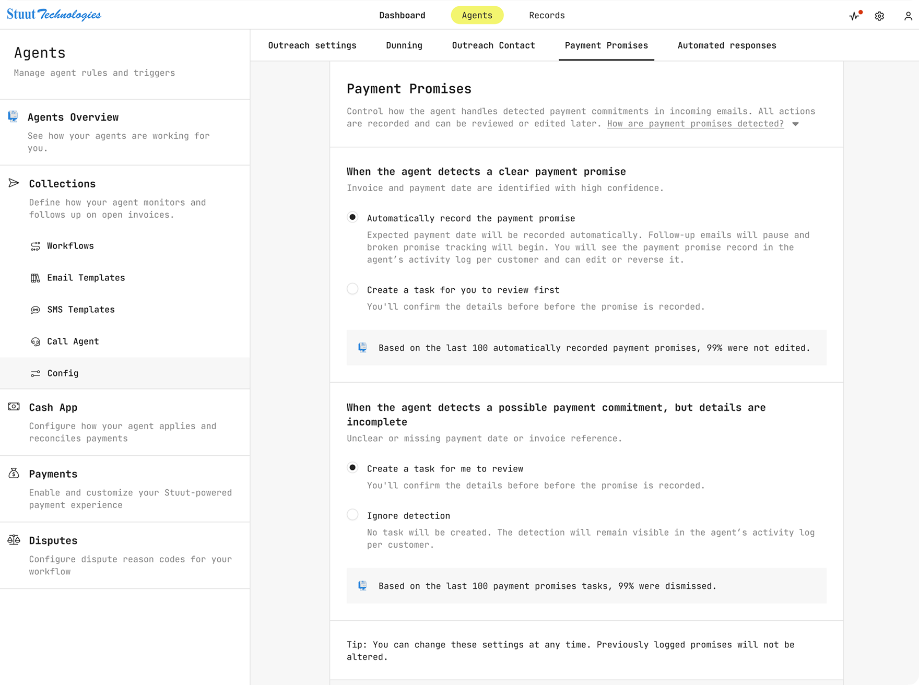Open settings via the gear icon
Screen dimensions: 919x685
[x=879, y=16]
